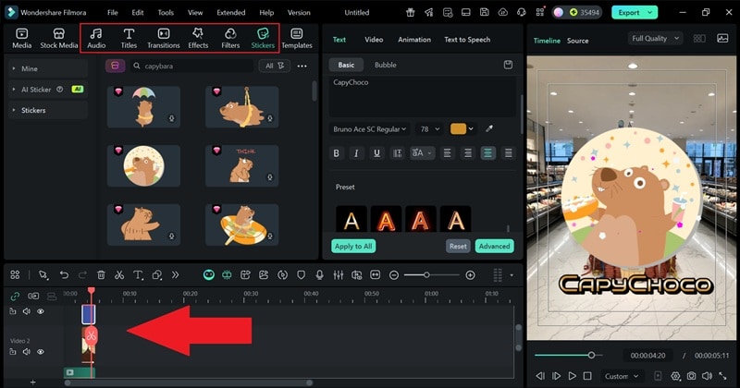Open the Effects tab
The height and width of the screenshot is (388, 740).
point(198,38)
